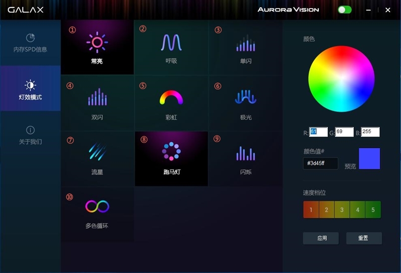Viewport: 401px width, 273px height.
Task: Switch to the 灯效模式 tab
Action: (30, 90)
